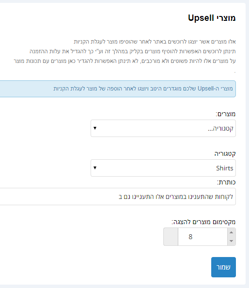
Task: Click the blue Upsell info alert banner
Action: (118, 89)
